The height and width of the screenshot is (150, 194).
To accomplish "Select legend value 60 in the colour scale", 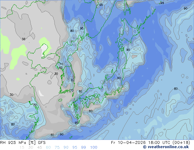I will pyautogui.click(x=48, y=148).
